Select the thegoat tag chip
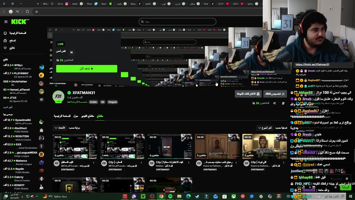This screenshot has width=355, height=200. point(112,102)
